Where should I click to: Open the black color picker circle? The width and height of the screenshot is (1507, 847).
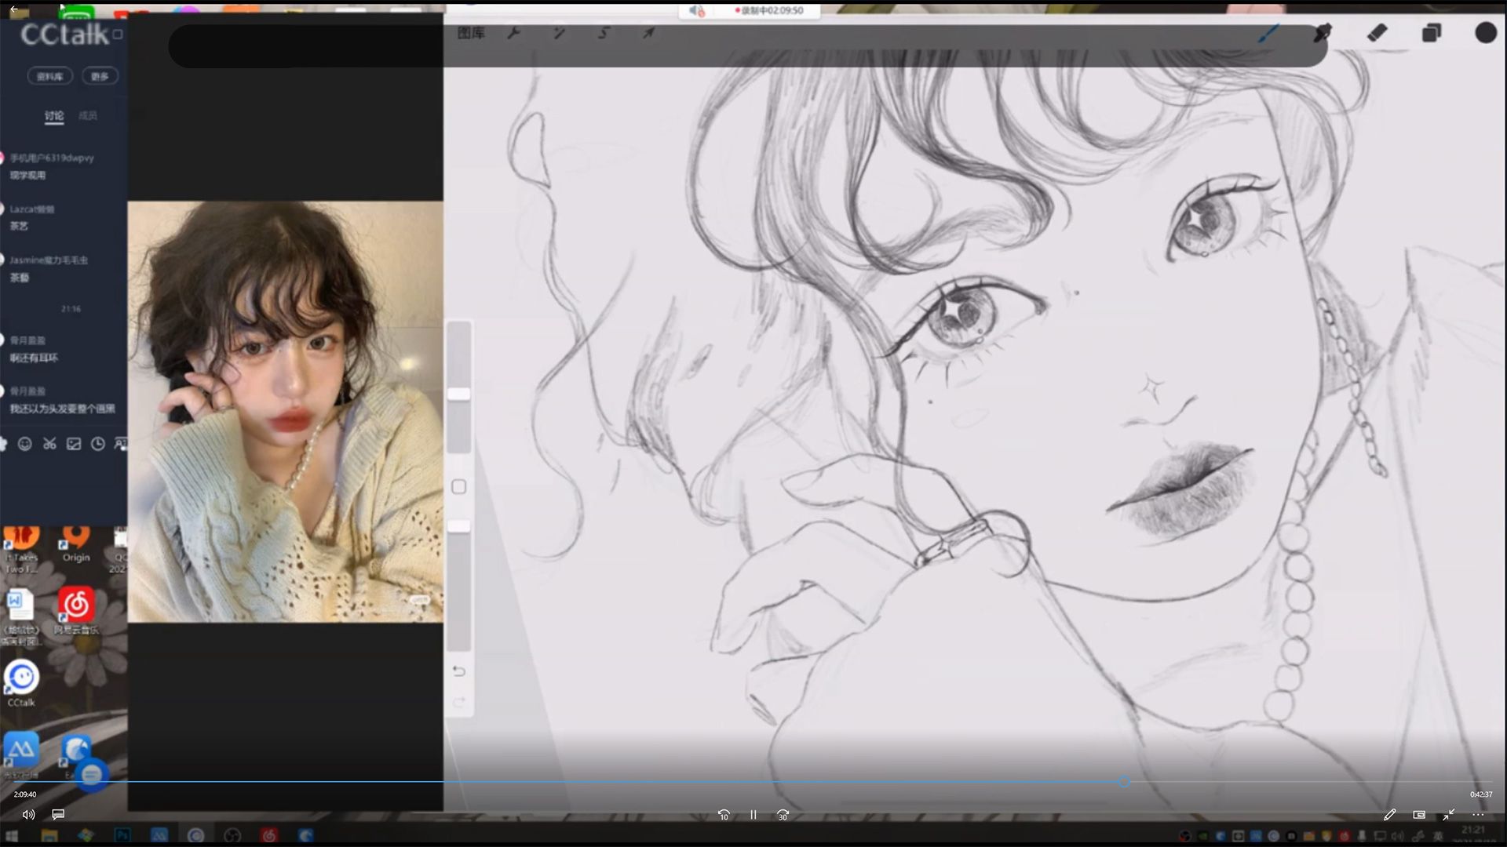coord(1486,33)
